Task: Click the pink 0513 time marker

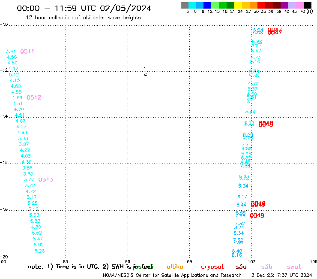Action: [x=46, y=179]
